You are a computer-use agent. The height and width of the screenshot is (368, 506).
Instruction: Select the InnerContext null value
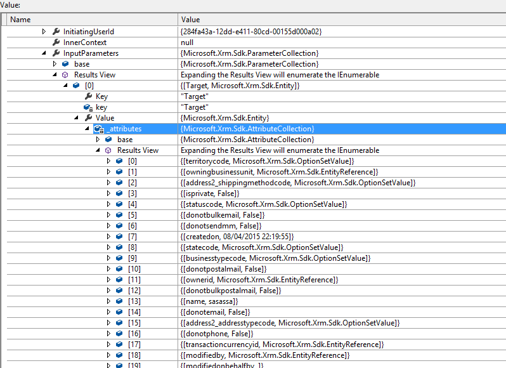(187, 43)
